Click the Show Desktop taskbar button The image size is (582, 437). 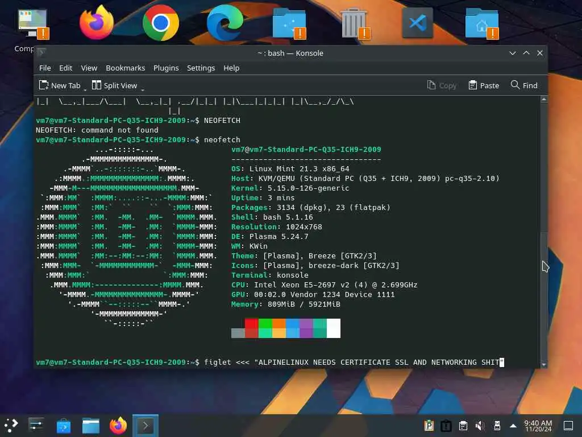tap(568, 426)
